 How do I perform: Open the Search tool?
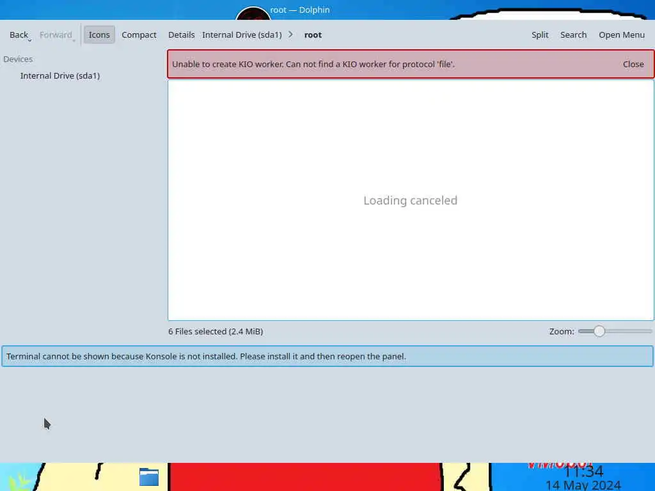(x=573, y=35)
